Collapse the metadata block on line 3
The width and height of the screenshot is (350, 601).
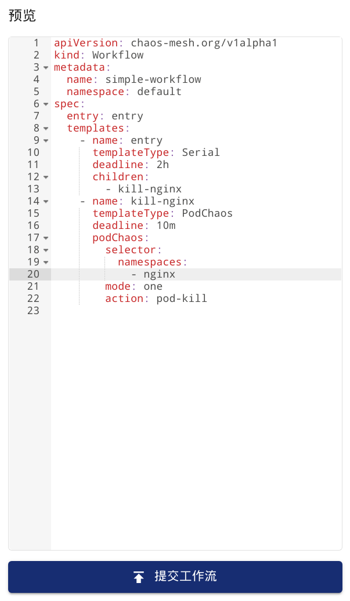point(46,67)
